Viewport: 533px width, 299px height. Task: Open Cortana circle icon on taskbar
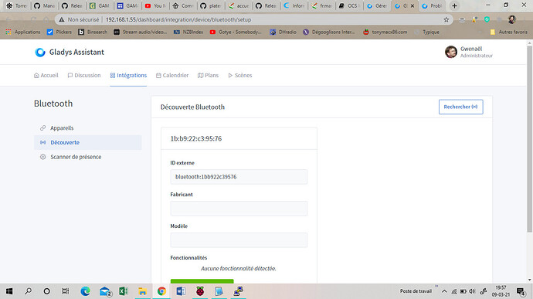pyautogui.click(x=47, y=291)
